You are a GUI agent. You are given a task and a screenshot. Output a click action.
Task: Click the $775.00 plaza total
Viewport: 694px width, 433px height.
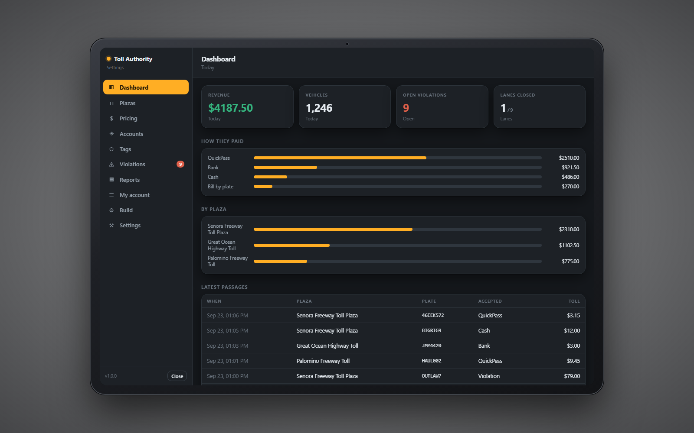pyautogui.click(x=570, y=262)
